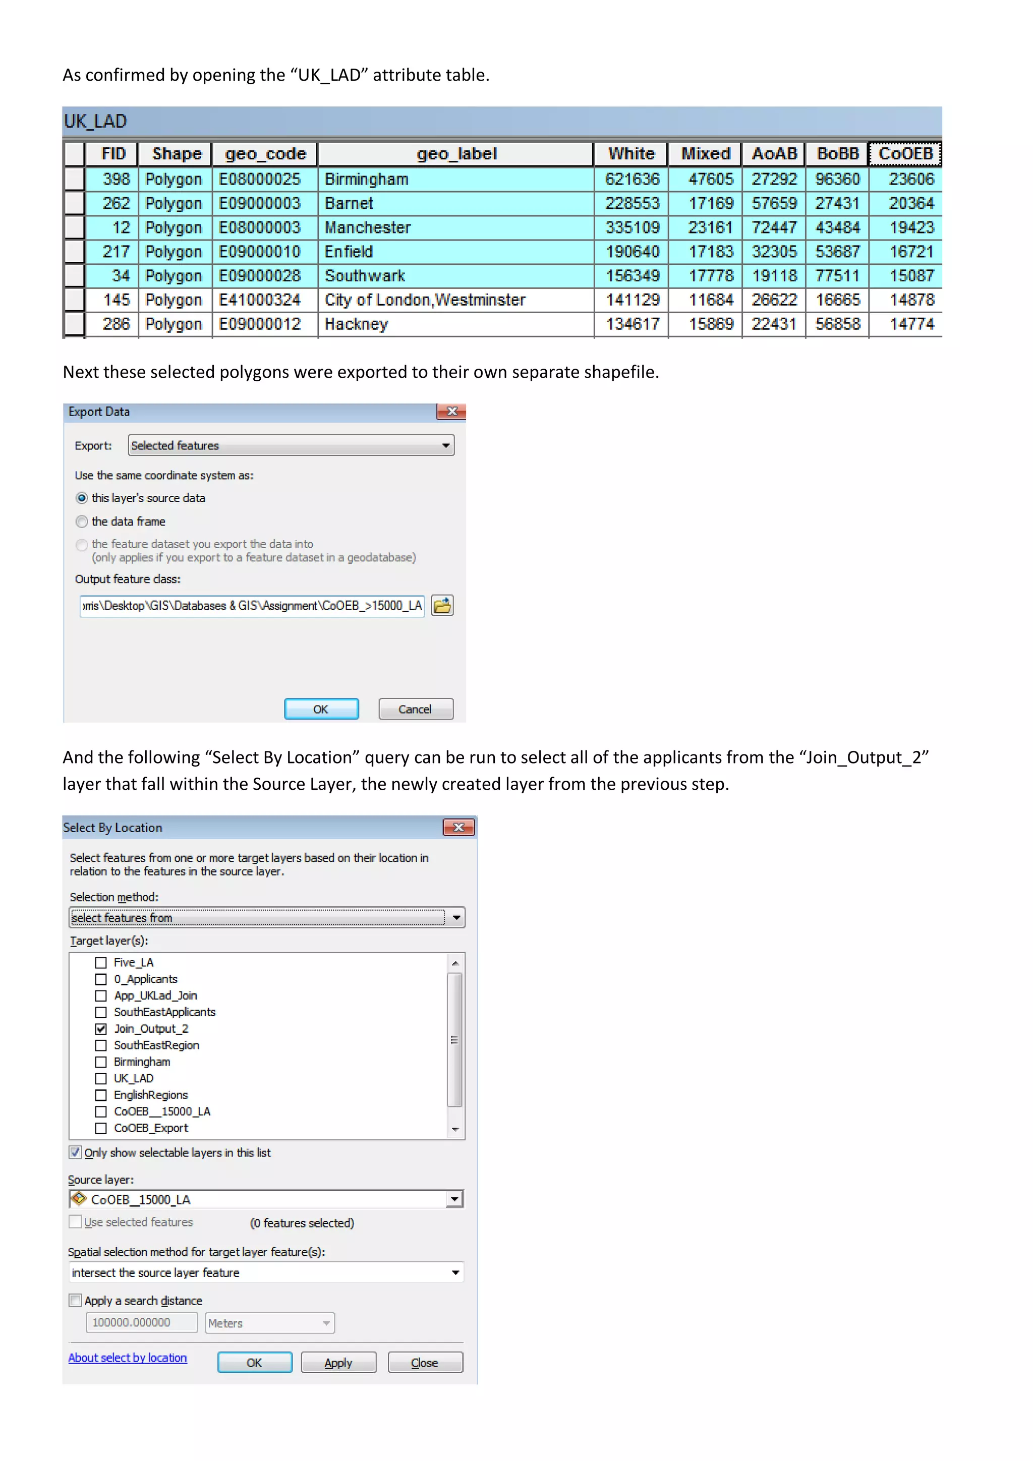Image resolution: width=1033 pixels, height=1461 pixels.
Task: Check the SouthEastApplicants target layer
Action: click(100, 1012)
